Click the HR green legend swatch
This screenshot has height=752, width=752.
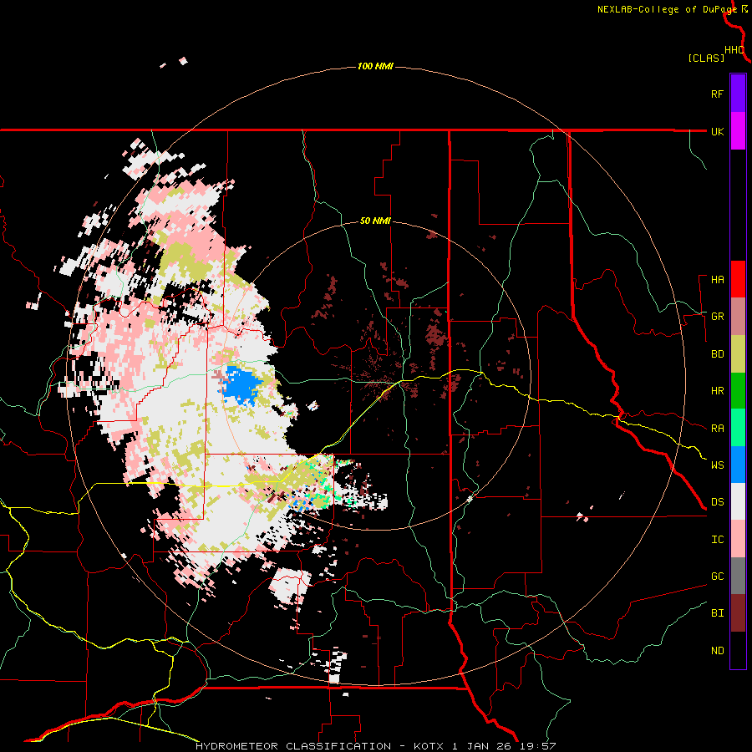[738, 391]
